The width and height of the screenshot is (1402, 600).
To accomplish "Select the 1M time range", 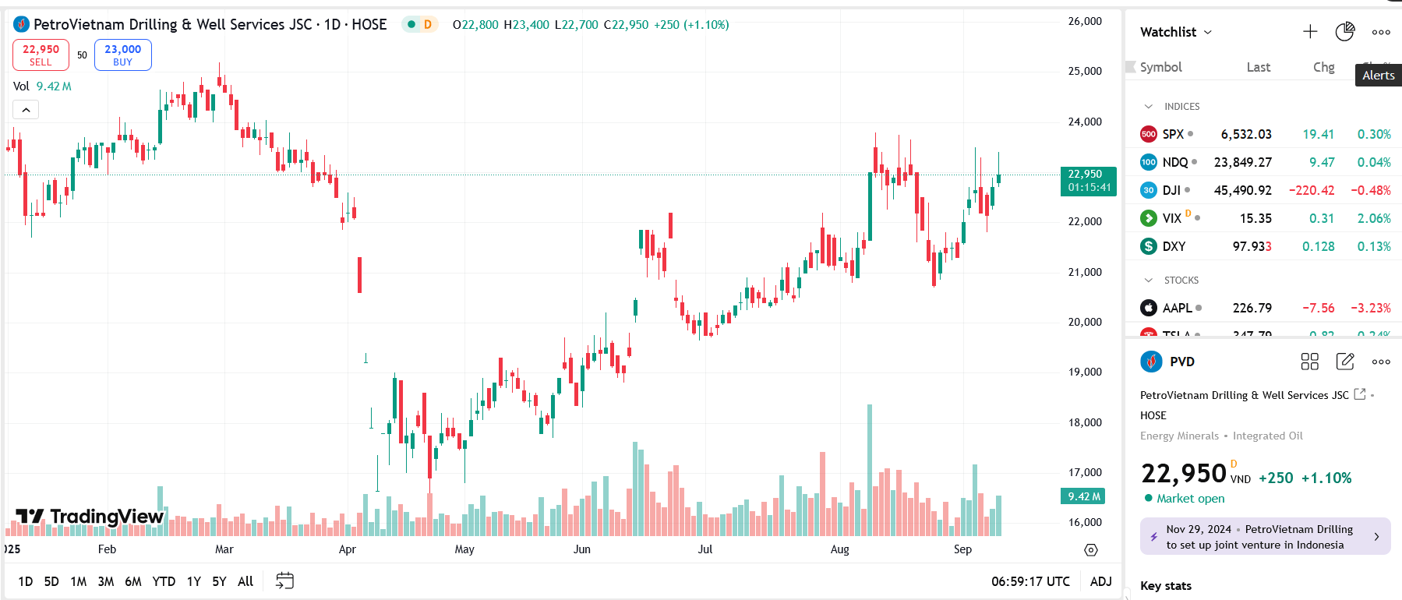I will click(x=78, y=581).
